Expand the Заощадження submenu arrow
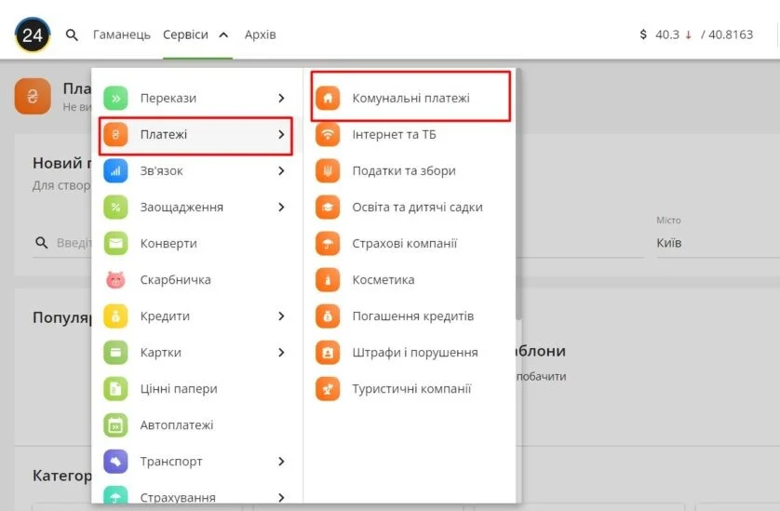The height and width of the screenshot is (511, 780). point(281,207)
